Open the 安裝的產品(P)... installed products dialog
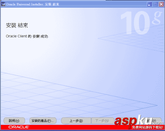165x131 pixels. click(x=43, y=121)
